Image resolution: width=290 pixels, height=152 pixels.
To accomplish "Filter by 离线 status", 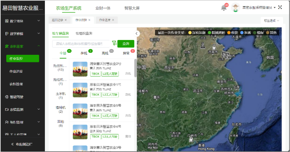I will tap(105, 53).
